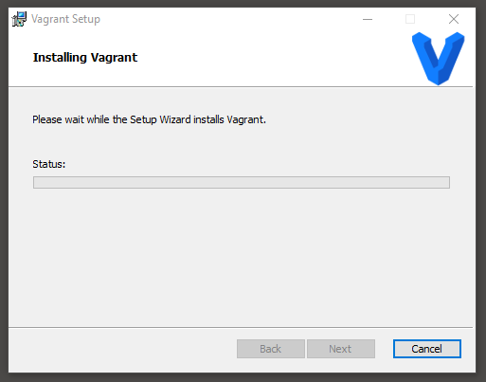
Task: Click the white header banner beside the heading
Action: tap(268, 58)
